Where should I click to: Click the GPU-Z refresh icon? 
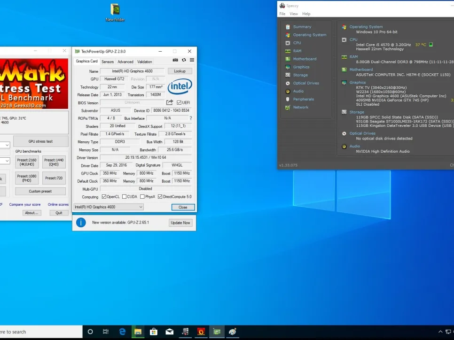pyautogui.click(x=184, y=60)
